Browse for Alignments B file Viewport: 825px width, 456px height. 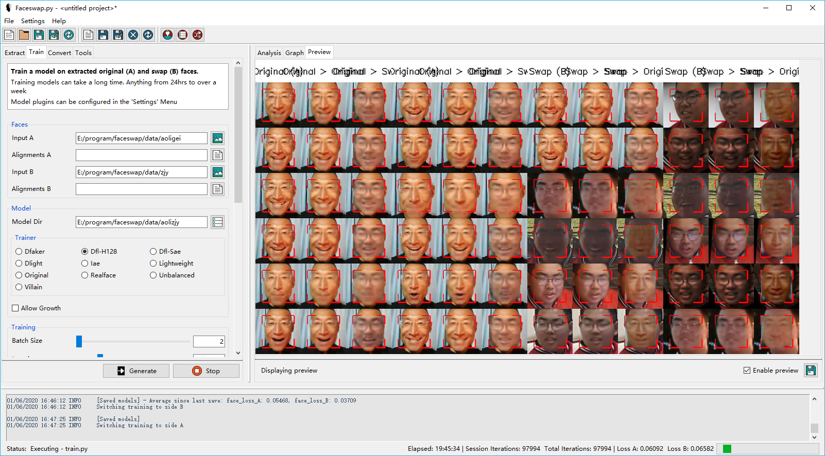coord(218,189)
